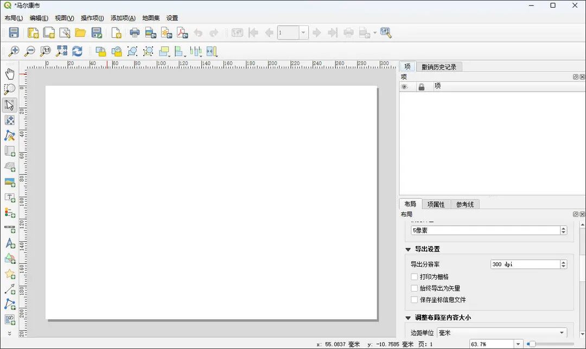Viewport: 586px width, 349px height.
Task: Click the Zoom in magnifier icon
Action: pyautogui.click(x=14, y=51)
